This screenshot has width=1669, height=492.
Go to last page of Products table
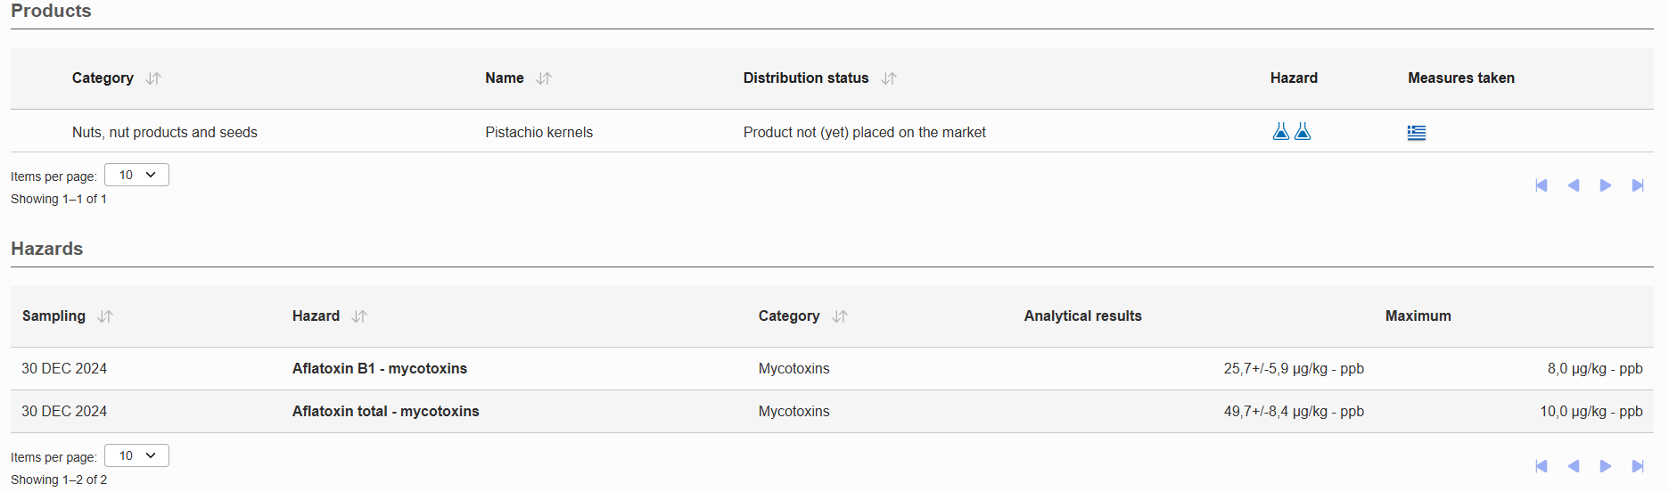1638,185
